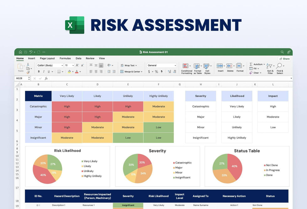Click the Paste button
This screenshot has width=307, height=209.
[21, 68]
